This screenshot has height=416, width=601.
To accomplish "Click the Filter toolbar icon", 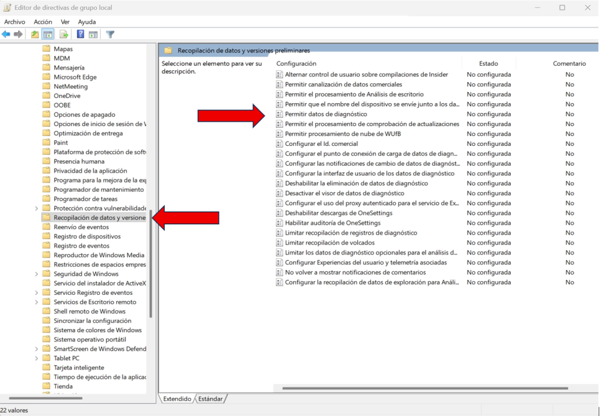I will [109, 34].
